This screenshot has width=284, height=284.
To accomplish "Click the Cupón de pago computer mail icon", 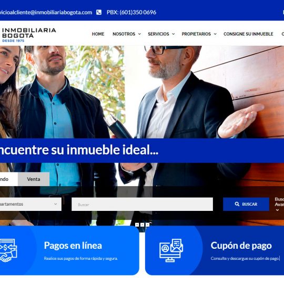I will [x=171, y=250].
